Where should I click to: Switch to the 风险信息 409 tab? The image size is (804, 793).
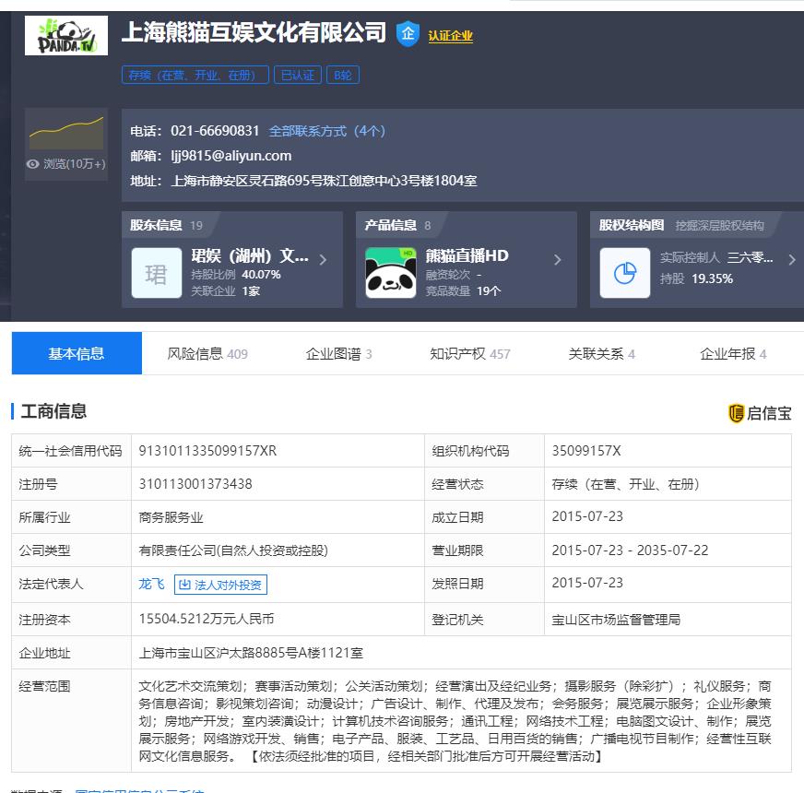click(207, 353)
